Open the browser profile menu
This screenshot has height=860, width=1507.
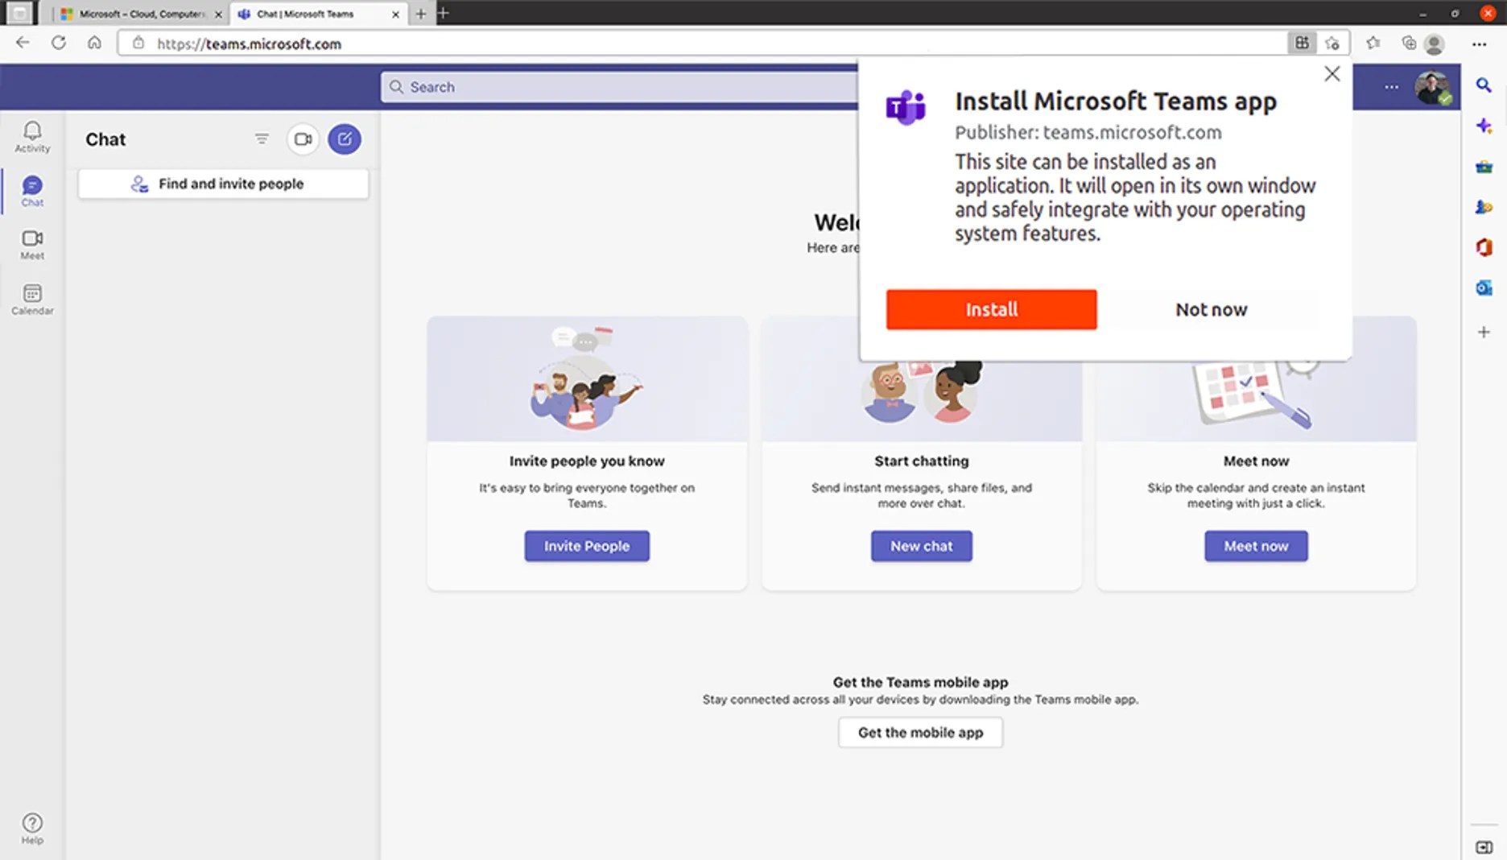coord(1434,43)
